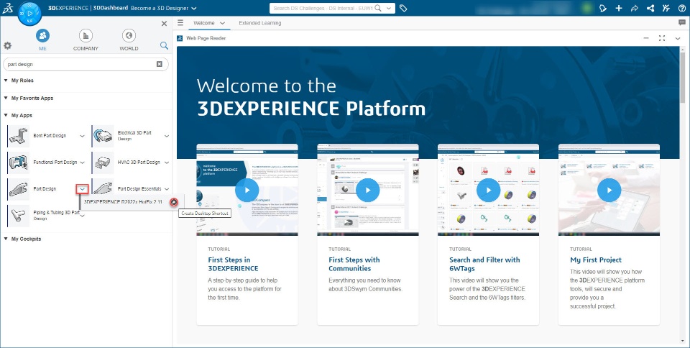Click the share arrow icon

[x=635, y=8]
